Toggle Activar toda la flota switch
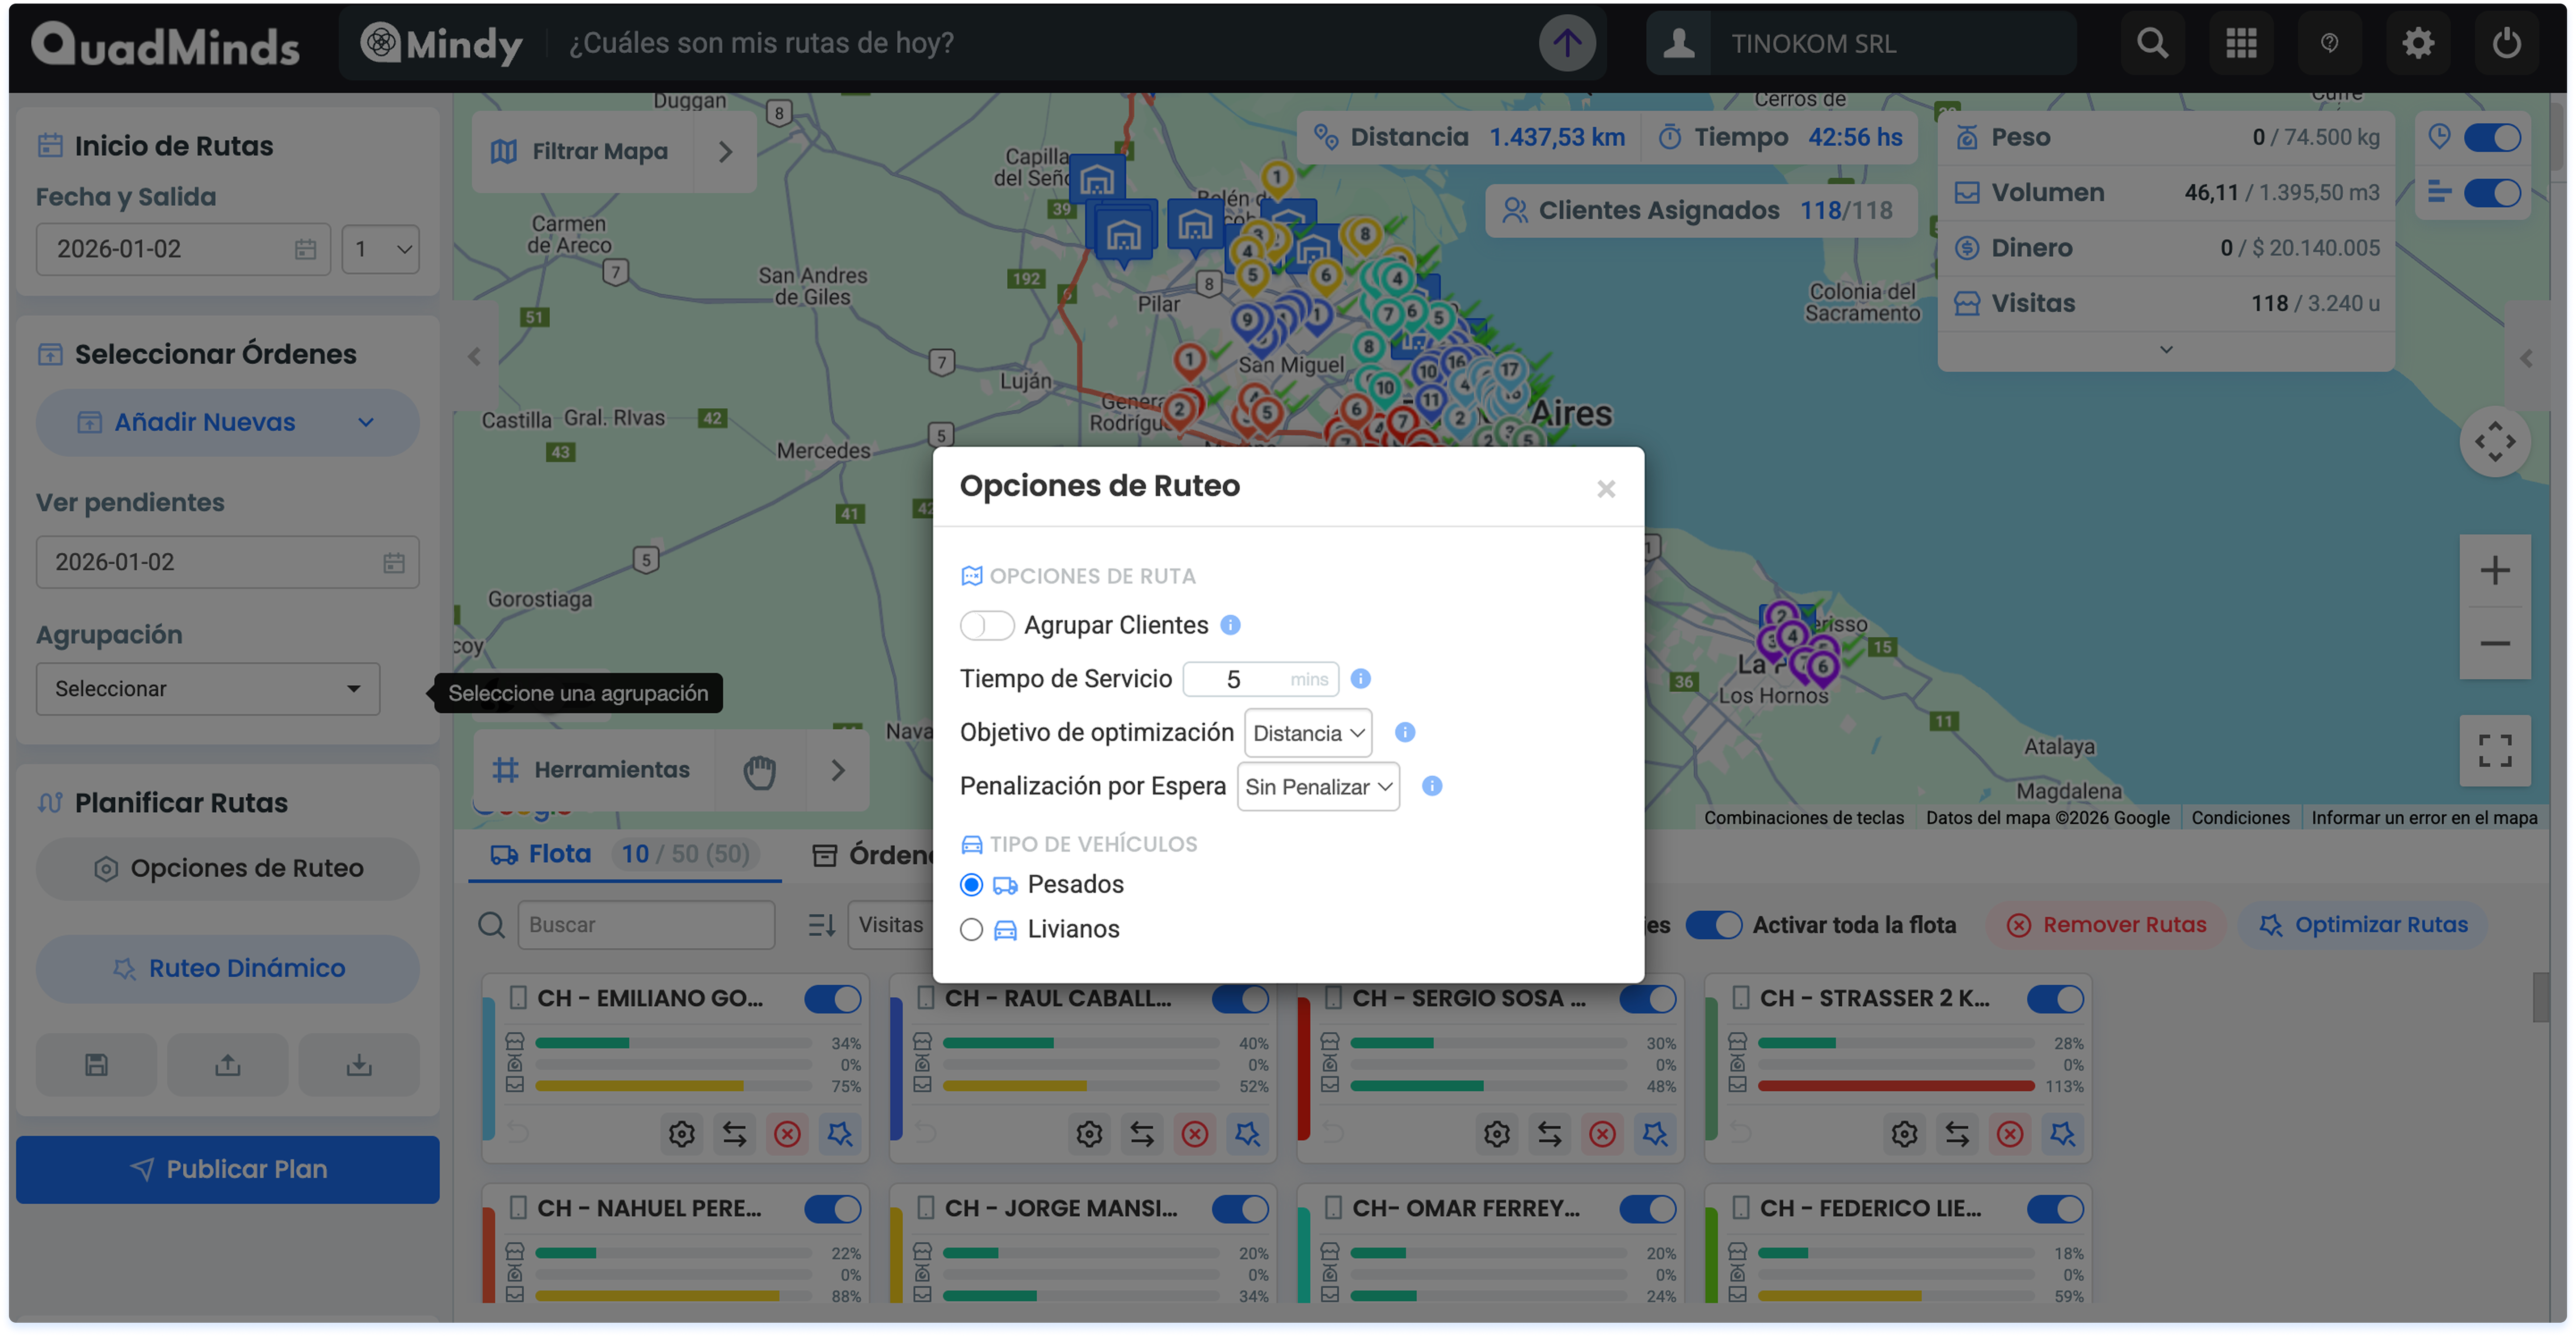2576x1337 pixels. [1713, 925]
